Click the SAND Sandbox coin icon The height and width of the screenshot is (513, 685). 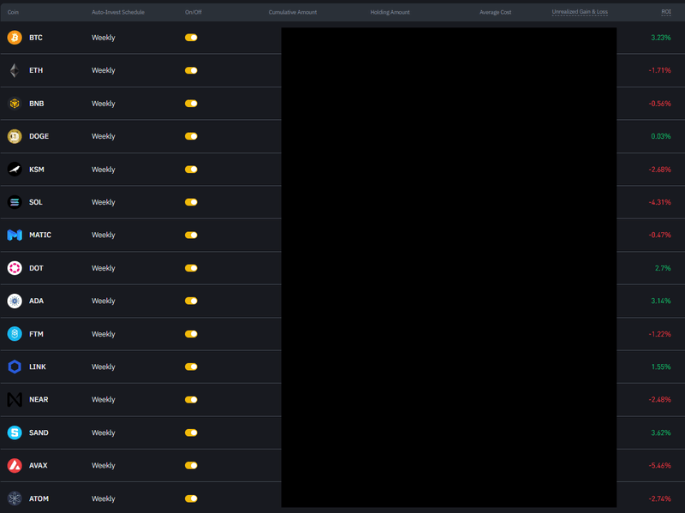[15, 432]
